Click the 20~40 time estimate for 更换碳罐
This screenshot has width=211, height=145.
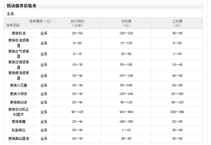pos(77,121)
